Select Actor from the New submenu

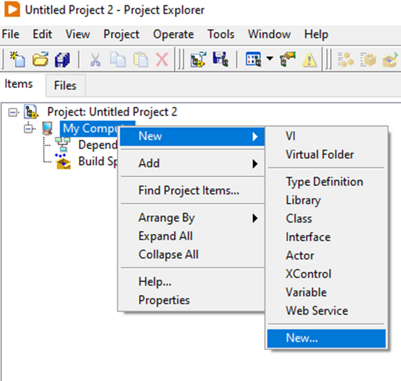pyautogui.click(x=326, y=256)
